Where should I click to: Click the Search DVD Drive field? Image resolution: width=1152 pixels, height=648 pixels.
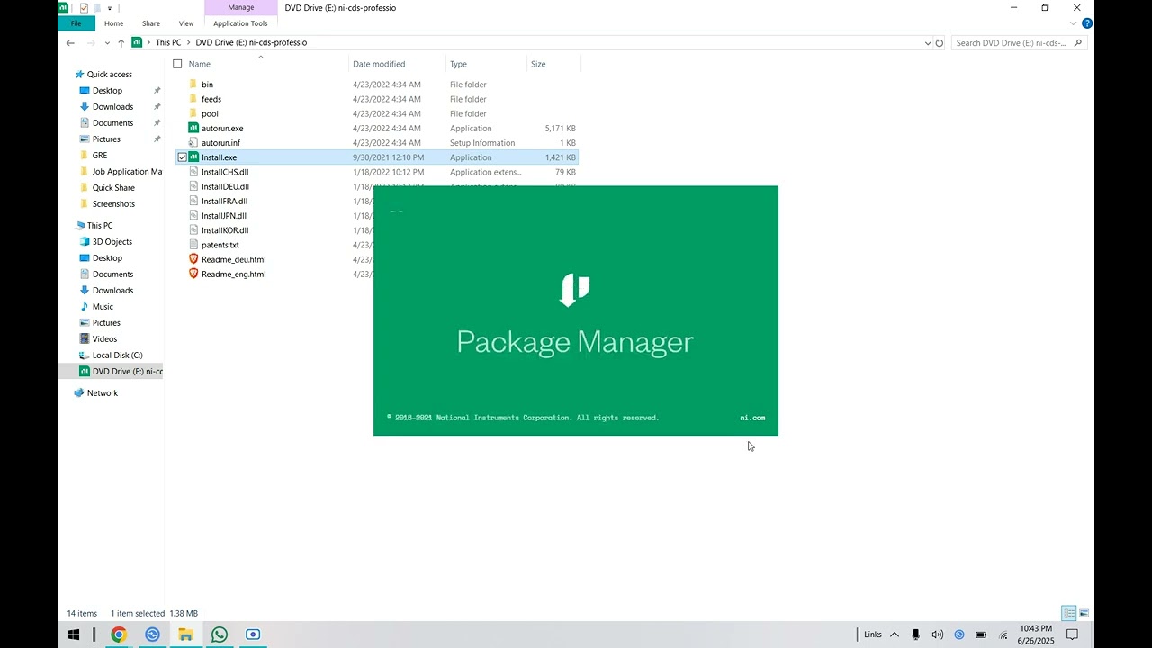tap(1018, 42)
